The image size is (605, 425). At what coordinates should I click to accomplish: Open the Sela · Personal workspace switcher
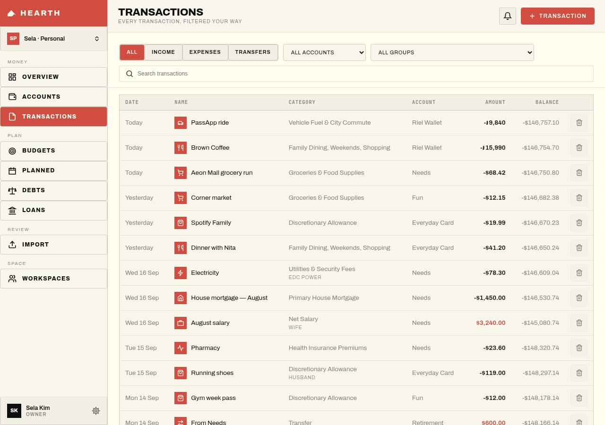[54, 39]
